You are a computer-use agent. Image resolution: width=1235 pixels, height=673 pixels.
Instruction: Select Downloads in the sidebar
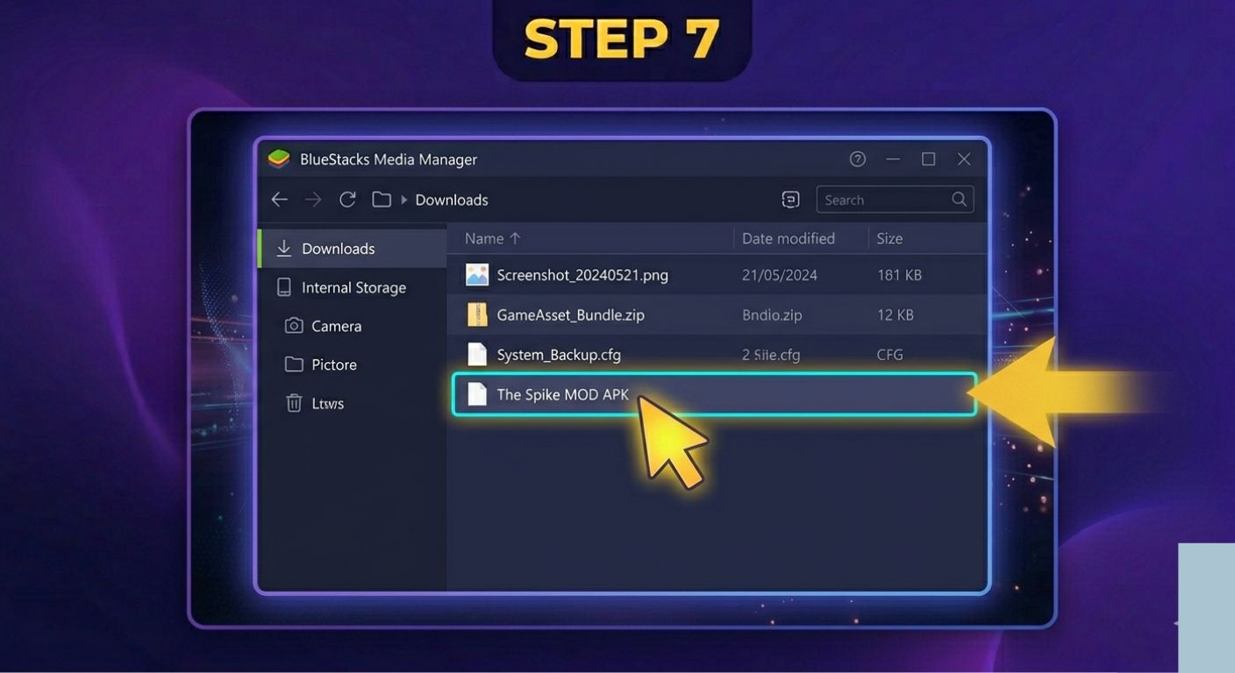353,249
